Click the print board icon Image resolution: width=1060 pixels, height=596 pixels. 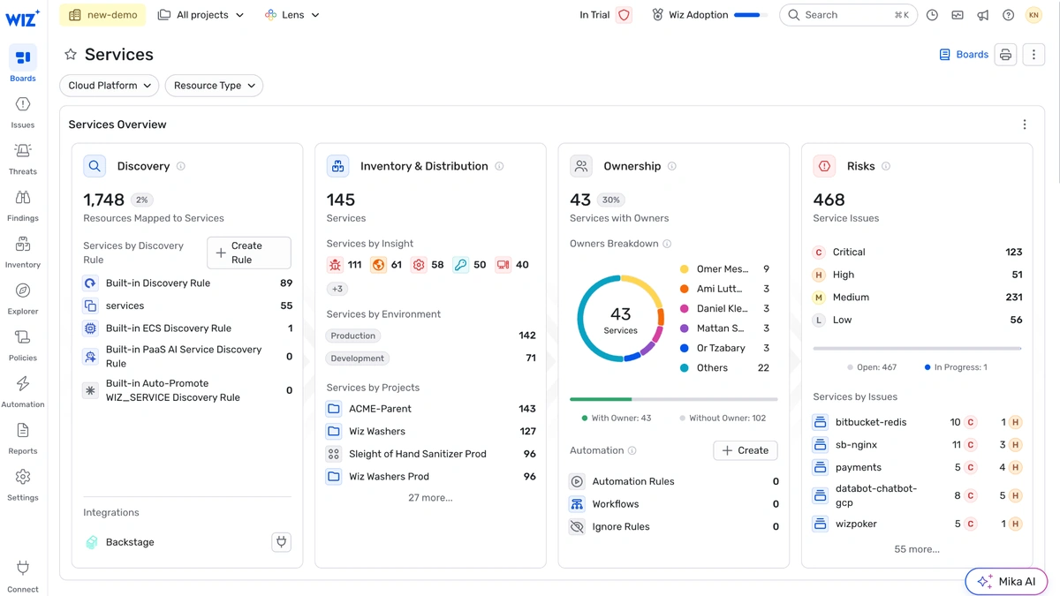coord(1005,55)
